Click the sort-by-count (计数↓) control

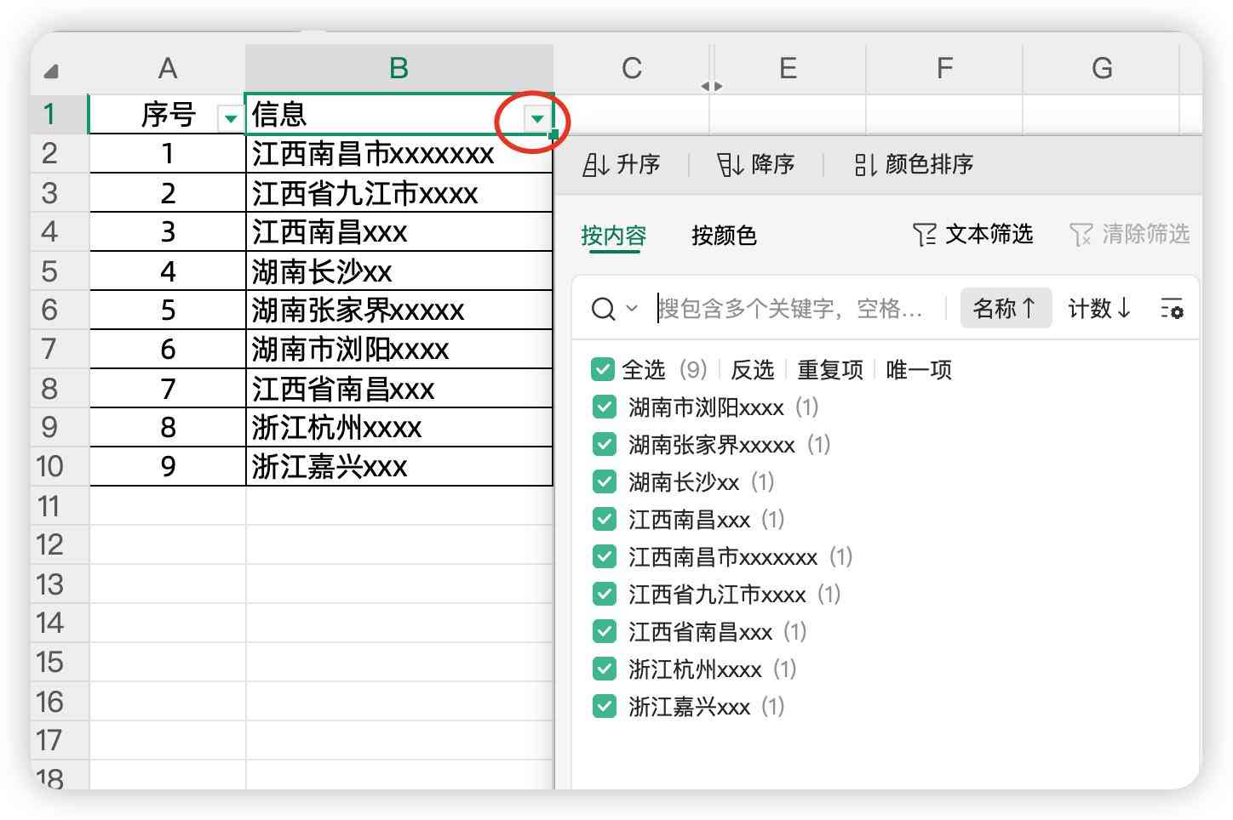click(x=1098, y=310)
